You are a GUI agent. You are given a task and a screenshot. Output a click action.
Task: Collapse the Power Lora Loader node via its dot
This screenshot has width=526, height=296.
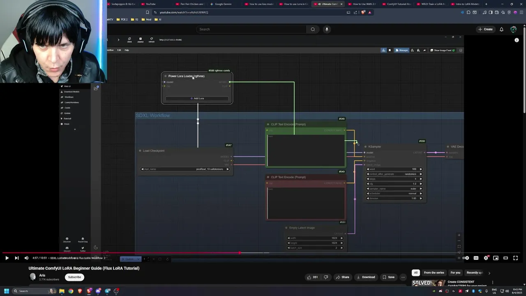pos(166,76)
